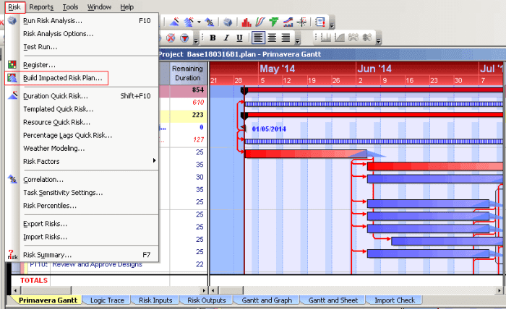506x309 pixels.
Task: Open the Tools menu
Action: point(70,6)
